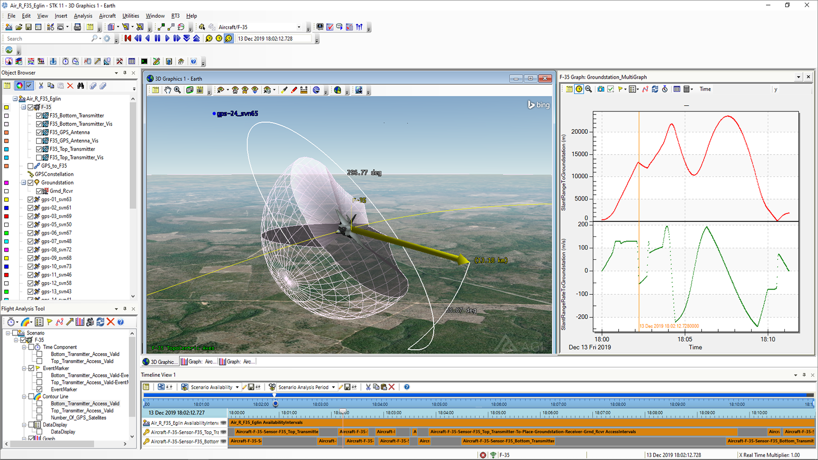Collapse the Groundstation tree node

click(x=24, y=183)
